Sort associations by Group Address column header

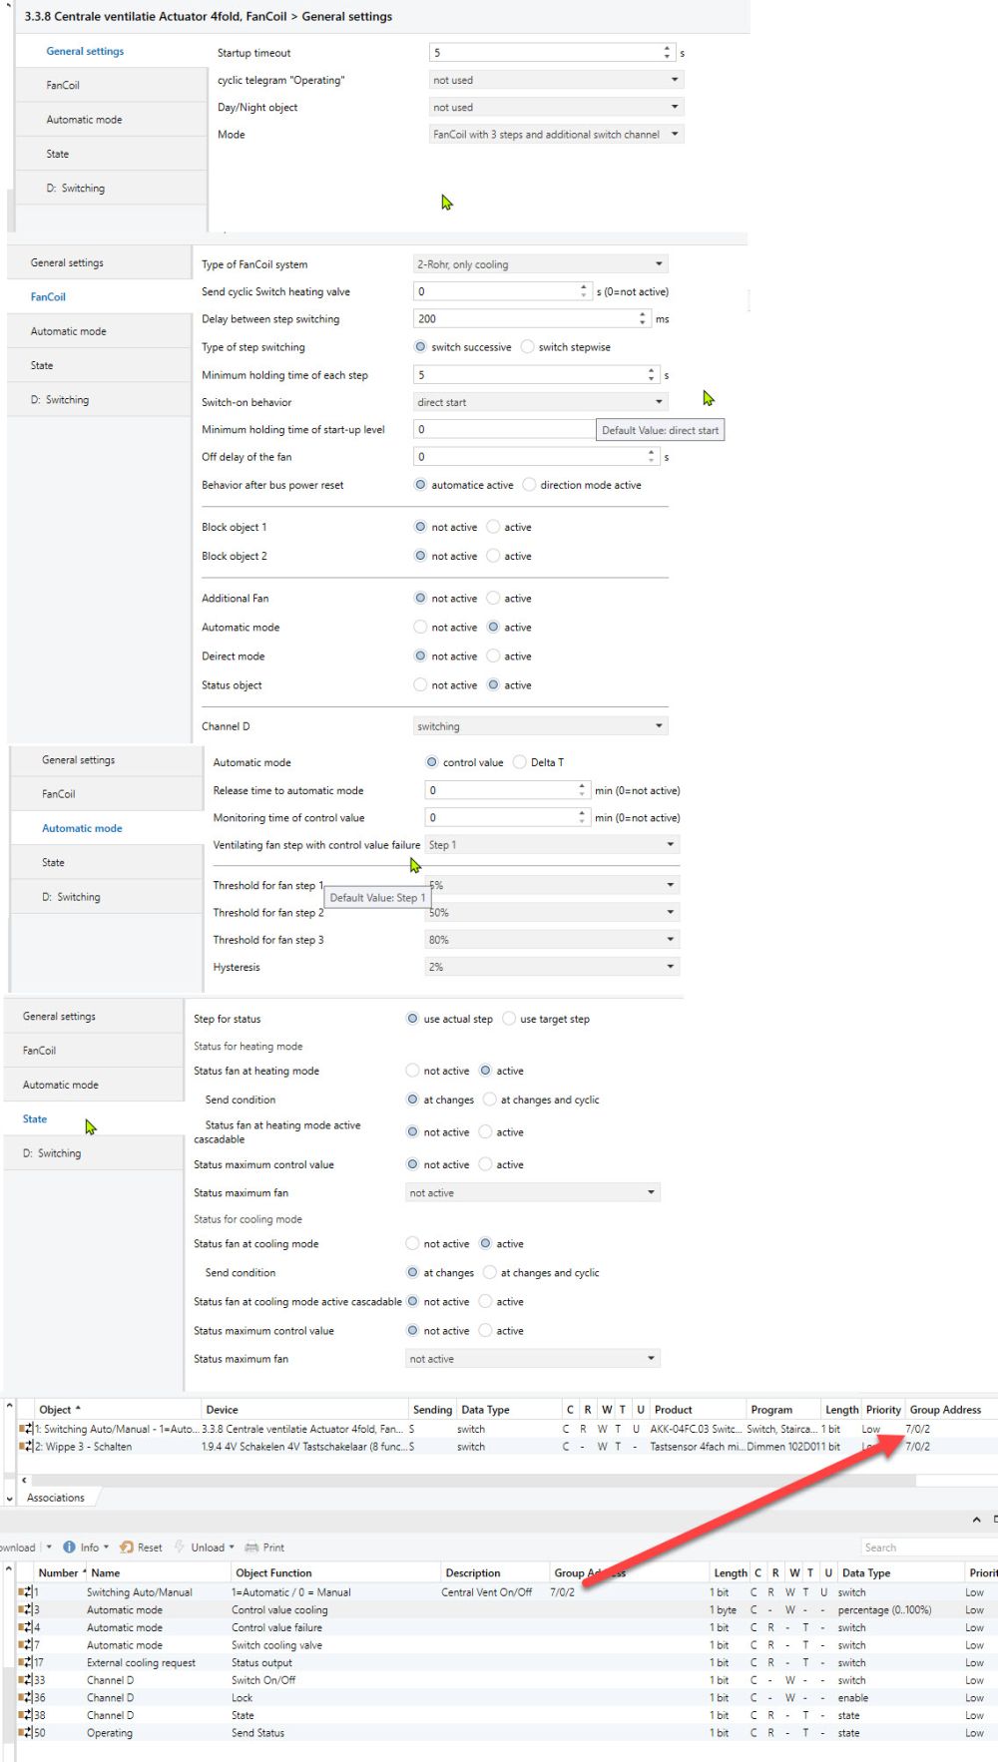(945, 1410)
